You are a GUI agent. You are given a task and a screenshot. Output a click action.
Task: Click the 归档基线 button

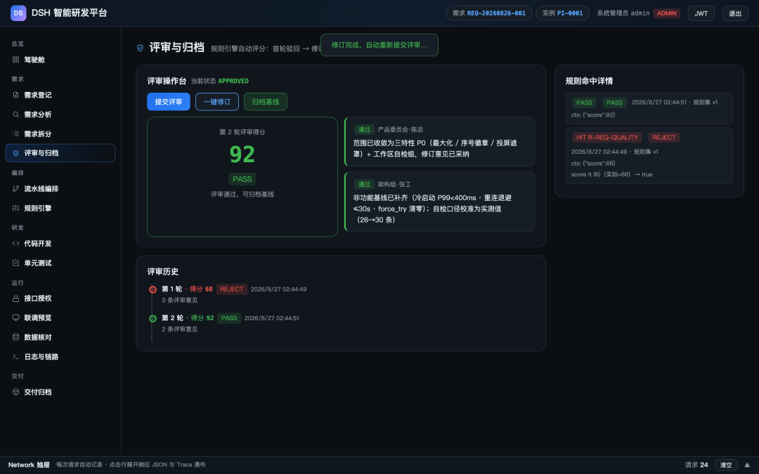(x=265, y=102)
